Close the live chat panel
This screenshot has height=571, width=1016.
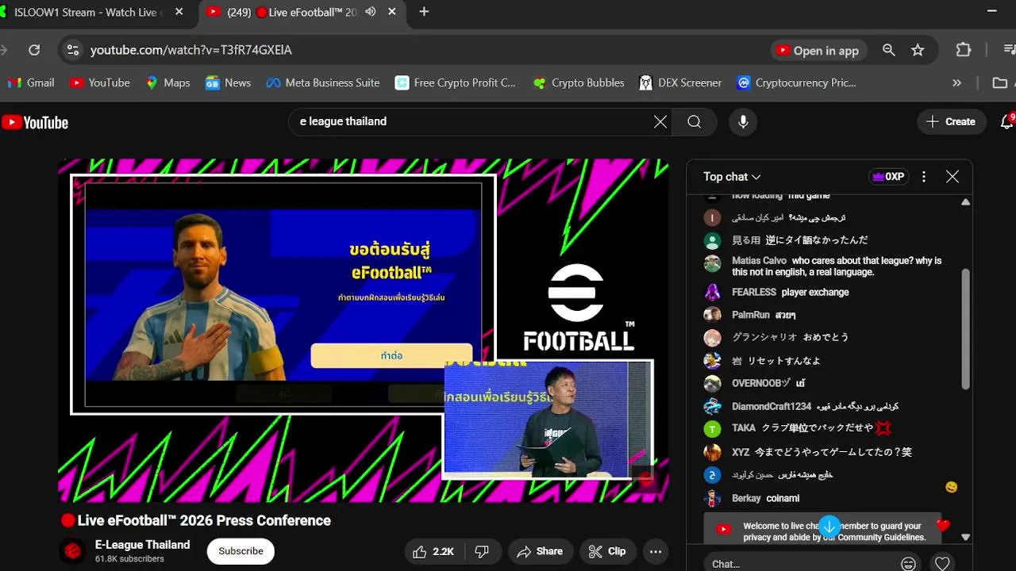coord(952,177)
